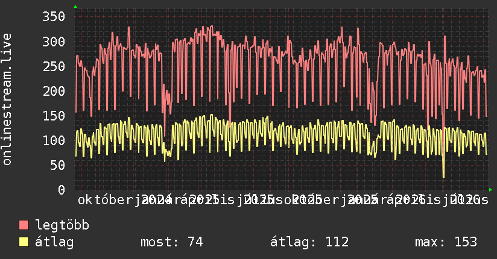Click the onlinestream.live axis title
This screenshot has height=259, width=497.
7,99
